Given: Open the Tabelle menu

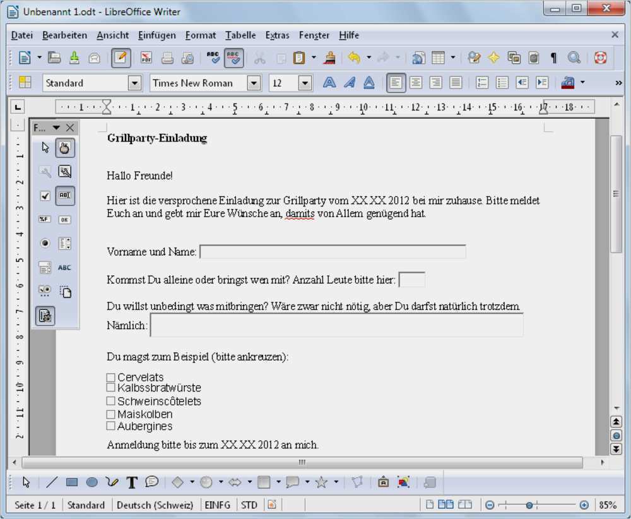Looking at the screenshot, I should [240, 35].
